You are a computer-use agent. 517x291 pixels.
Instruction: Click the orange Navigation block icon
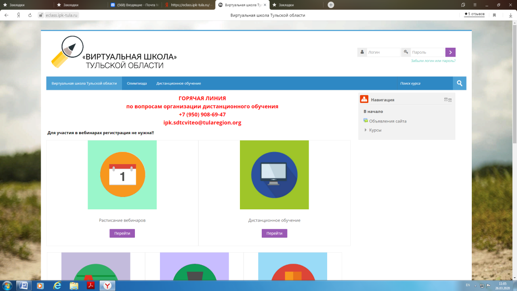[x=364, y=99]
